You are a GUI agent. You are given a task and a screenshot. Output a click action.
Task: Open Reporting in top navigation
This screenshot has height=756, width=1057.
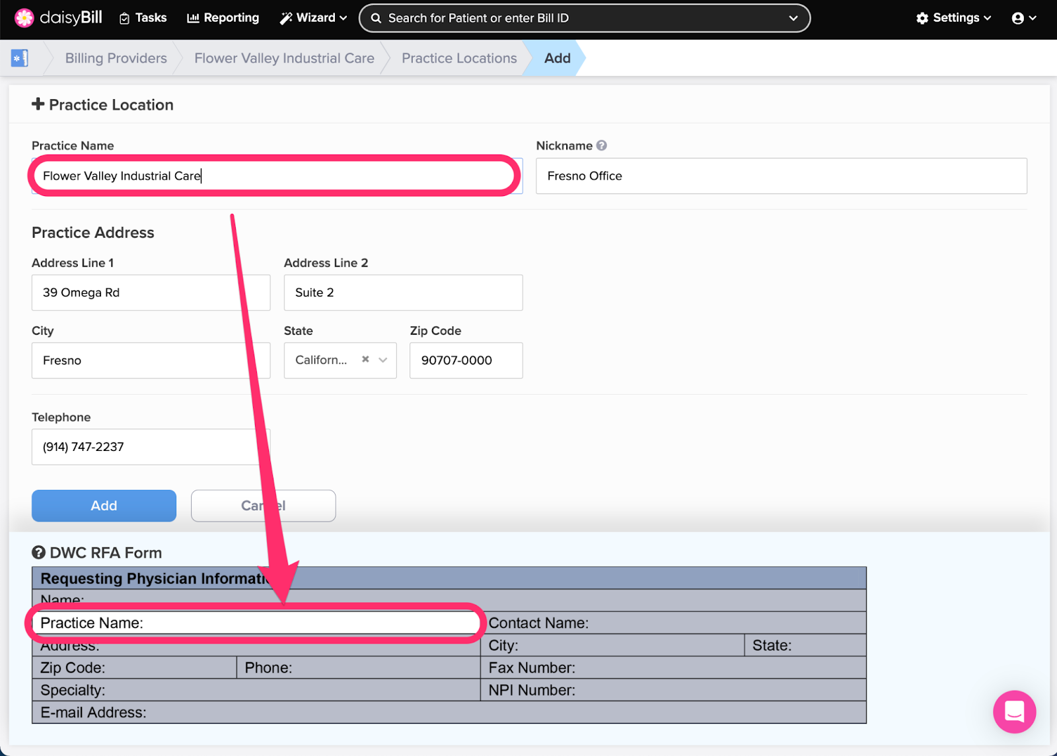pos(223,18)
